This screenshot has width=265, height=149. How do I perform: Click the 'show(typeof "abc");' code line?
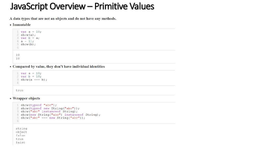pyautogui.click(x=39, y=105)
